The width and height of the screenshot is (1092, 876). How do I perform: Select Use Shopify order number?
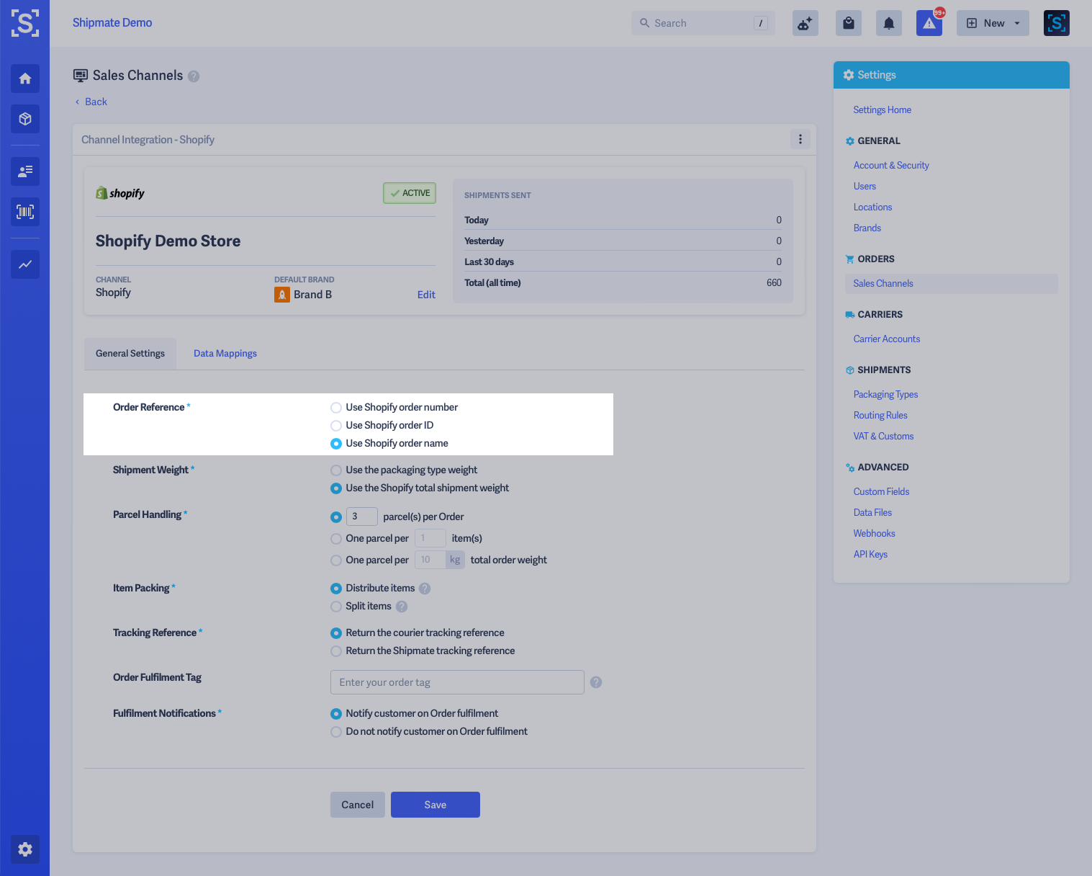tap(335, 407)
